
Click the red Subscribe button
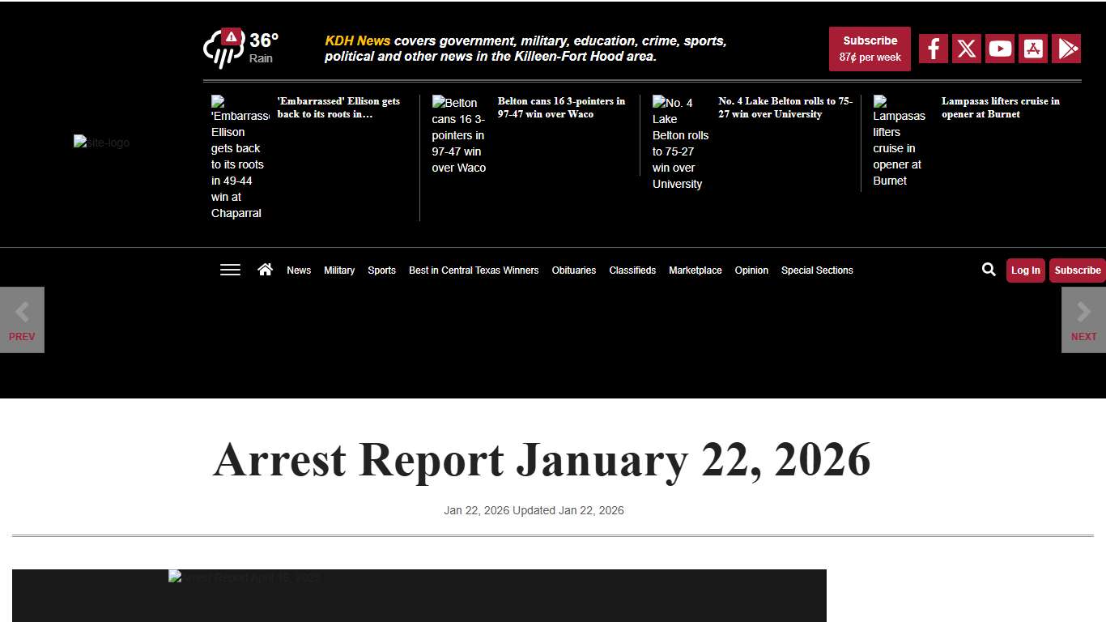(x=870, y=48)
